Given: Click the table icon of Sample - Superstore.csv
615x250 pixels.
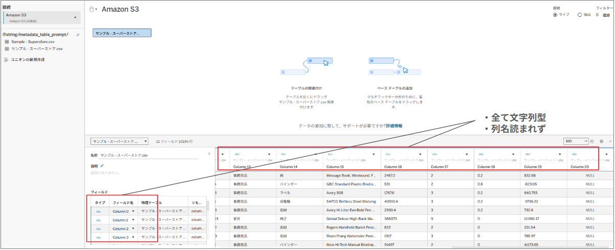Looking at the screenshot, I should point(6,42).
